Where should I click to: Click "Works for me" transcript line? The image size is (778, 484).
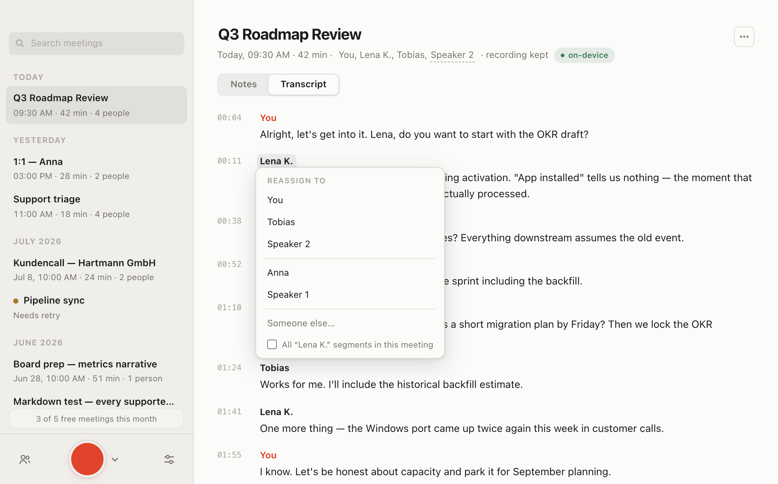[391, 384]
